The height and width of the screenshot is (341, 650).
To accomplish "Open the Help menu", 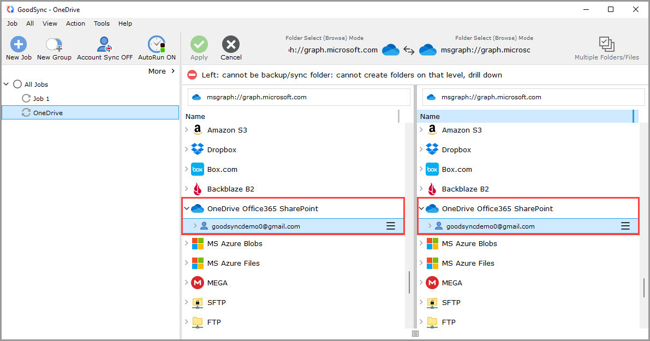I will [x=125, y=23].
